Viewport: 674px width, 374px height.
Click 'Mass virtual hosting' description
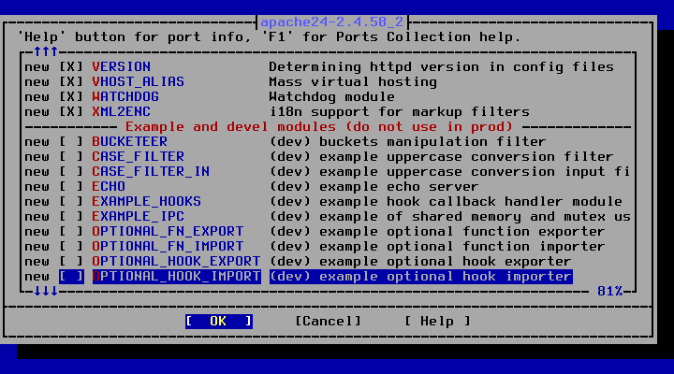pos(353,82)
